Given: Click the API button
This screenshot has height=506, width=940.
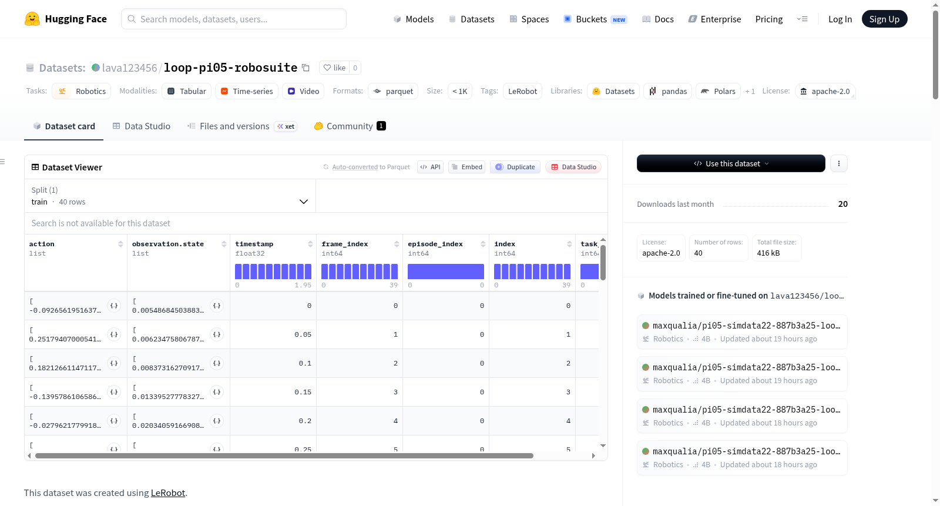Looking at the screenshot, I should (430, 167).
